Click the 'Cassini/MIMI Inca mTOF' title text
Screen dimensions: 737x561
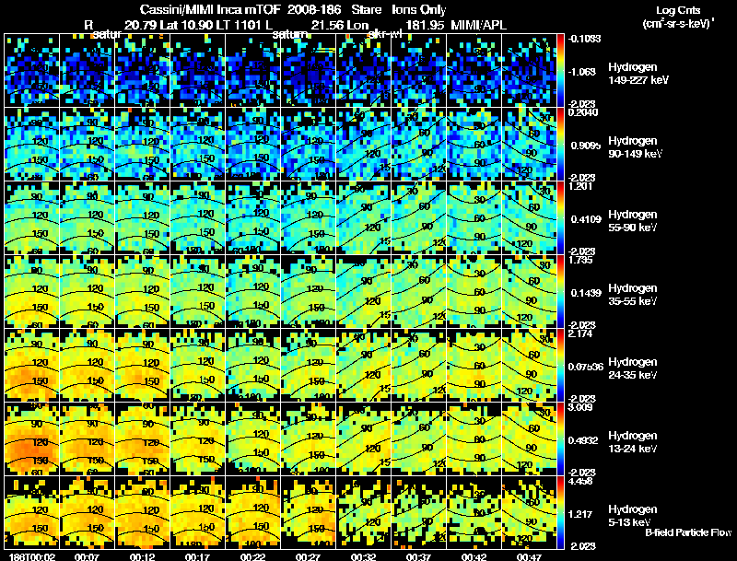pyautogui.click(x=210, y=10)
